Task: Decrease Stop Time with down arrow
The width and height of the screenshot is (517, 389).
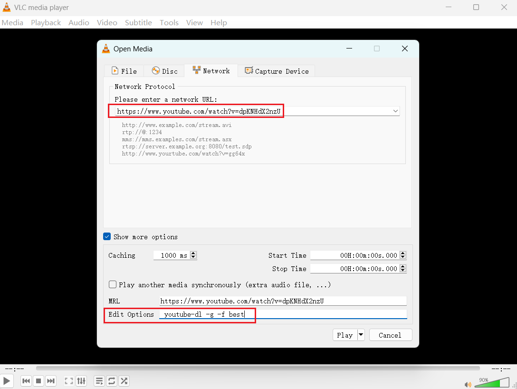Action: 403,271
